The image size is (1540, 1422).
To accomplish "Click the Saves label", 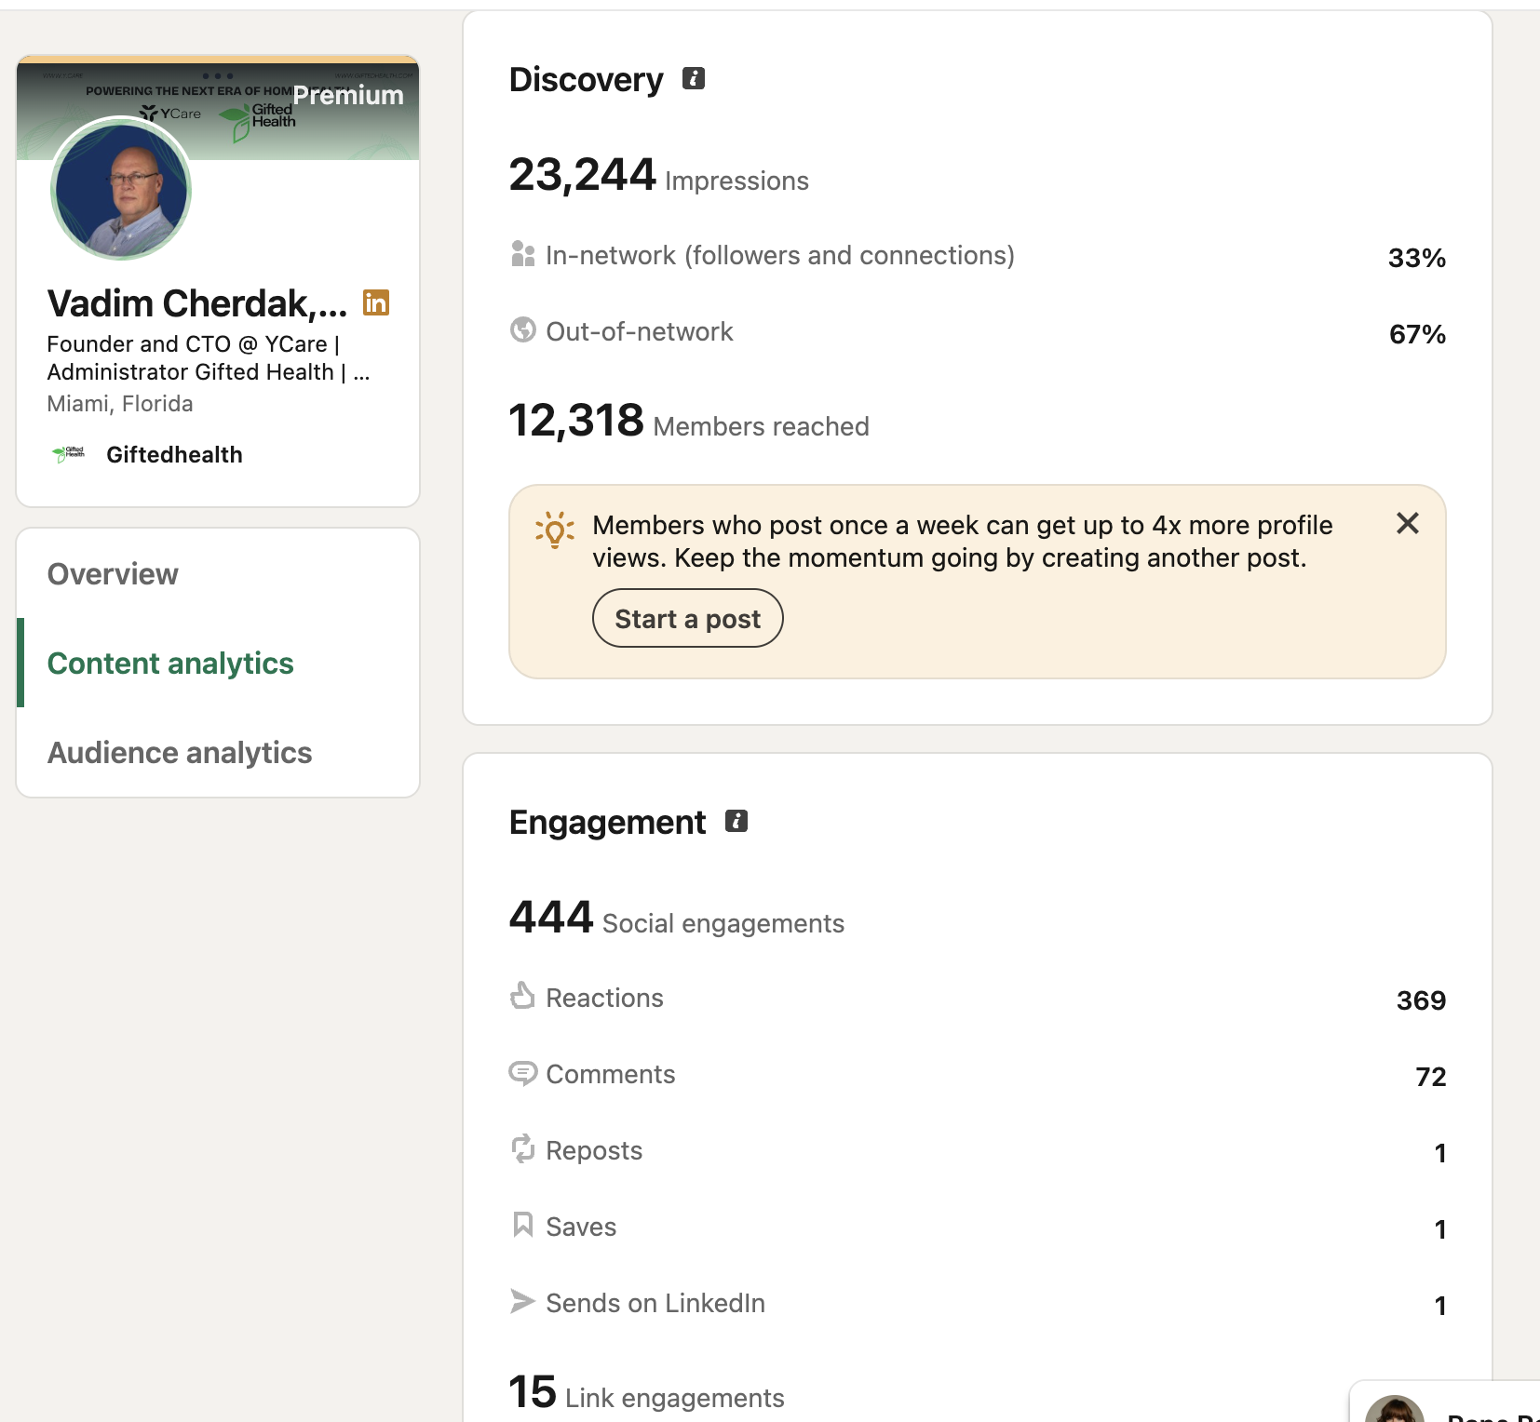I will click(x=581, y=1227).
